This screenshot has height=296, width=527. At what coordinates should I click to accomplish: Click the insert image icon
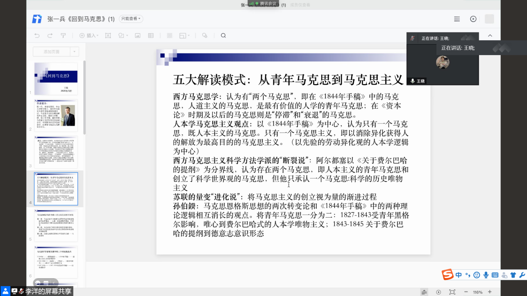coord(138,36)
